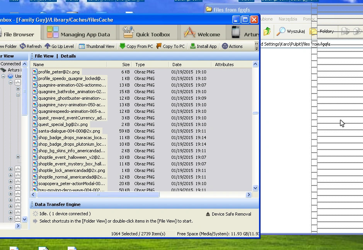Open the Actions menu
This screenshot has height=250, width=363.
click(232, 46)
